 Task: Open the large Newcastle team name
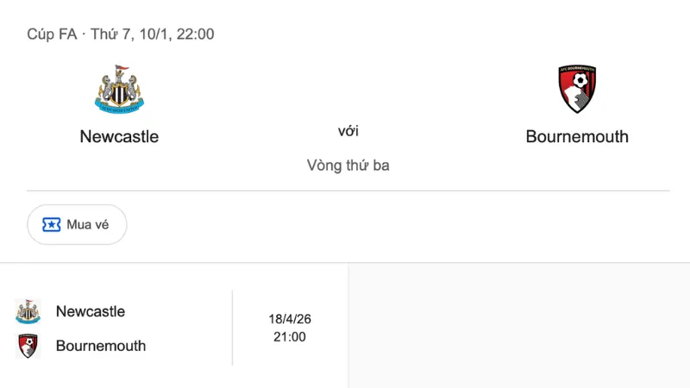tap(119, 136)
